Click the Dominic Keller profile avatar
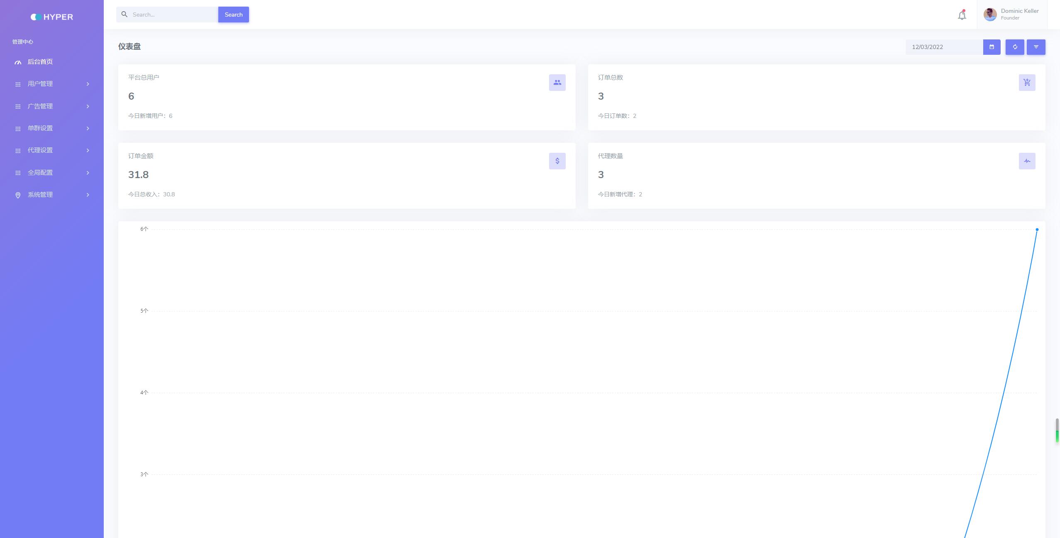1060x538 pixels. pos(990,15)
